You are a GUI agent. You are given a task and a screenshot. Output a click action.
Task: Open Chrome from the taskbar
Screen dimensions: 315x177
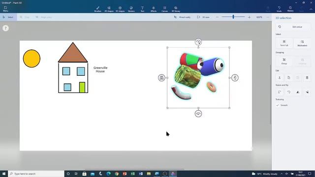[x=117, y=174]
